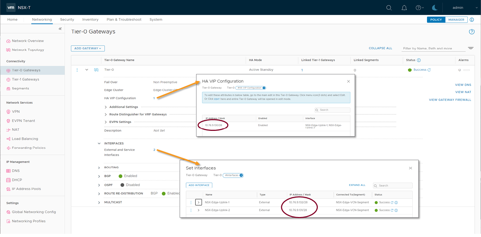This screenshot has height=237, width=481.
Task: Expand the OSPF section
Action: (x=99, y=185)
